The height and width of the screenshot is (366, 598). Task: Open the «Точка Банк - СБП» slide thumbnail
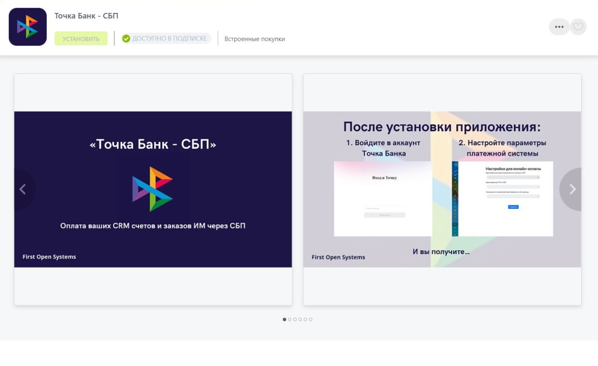tap(153, 189)
